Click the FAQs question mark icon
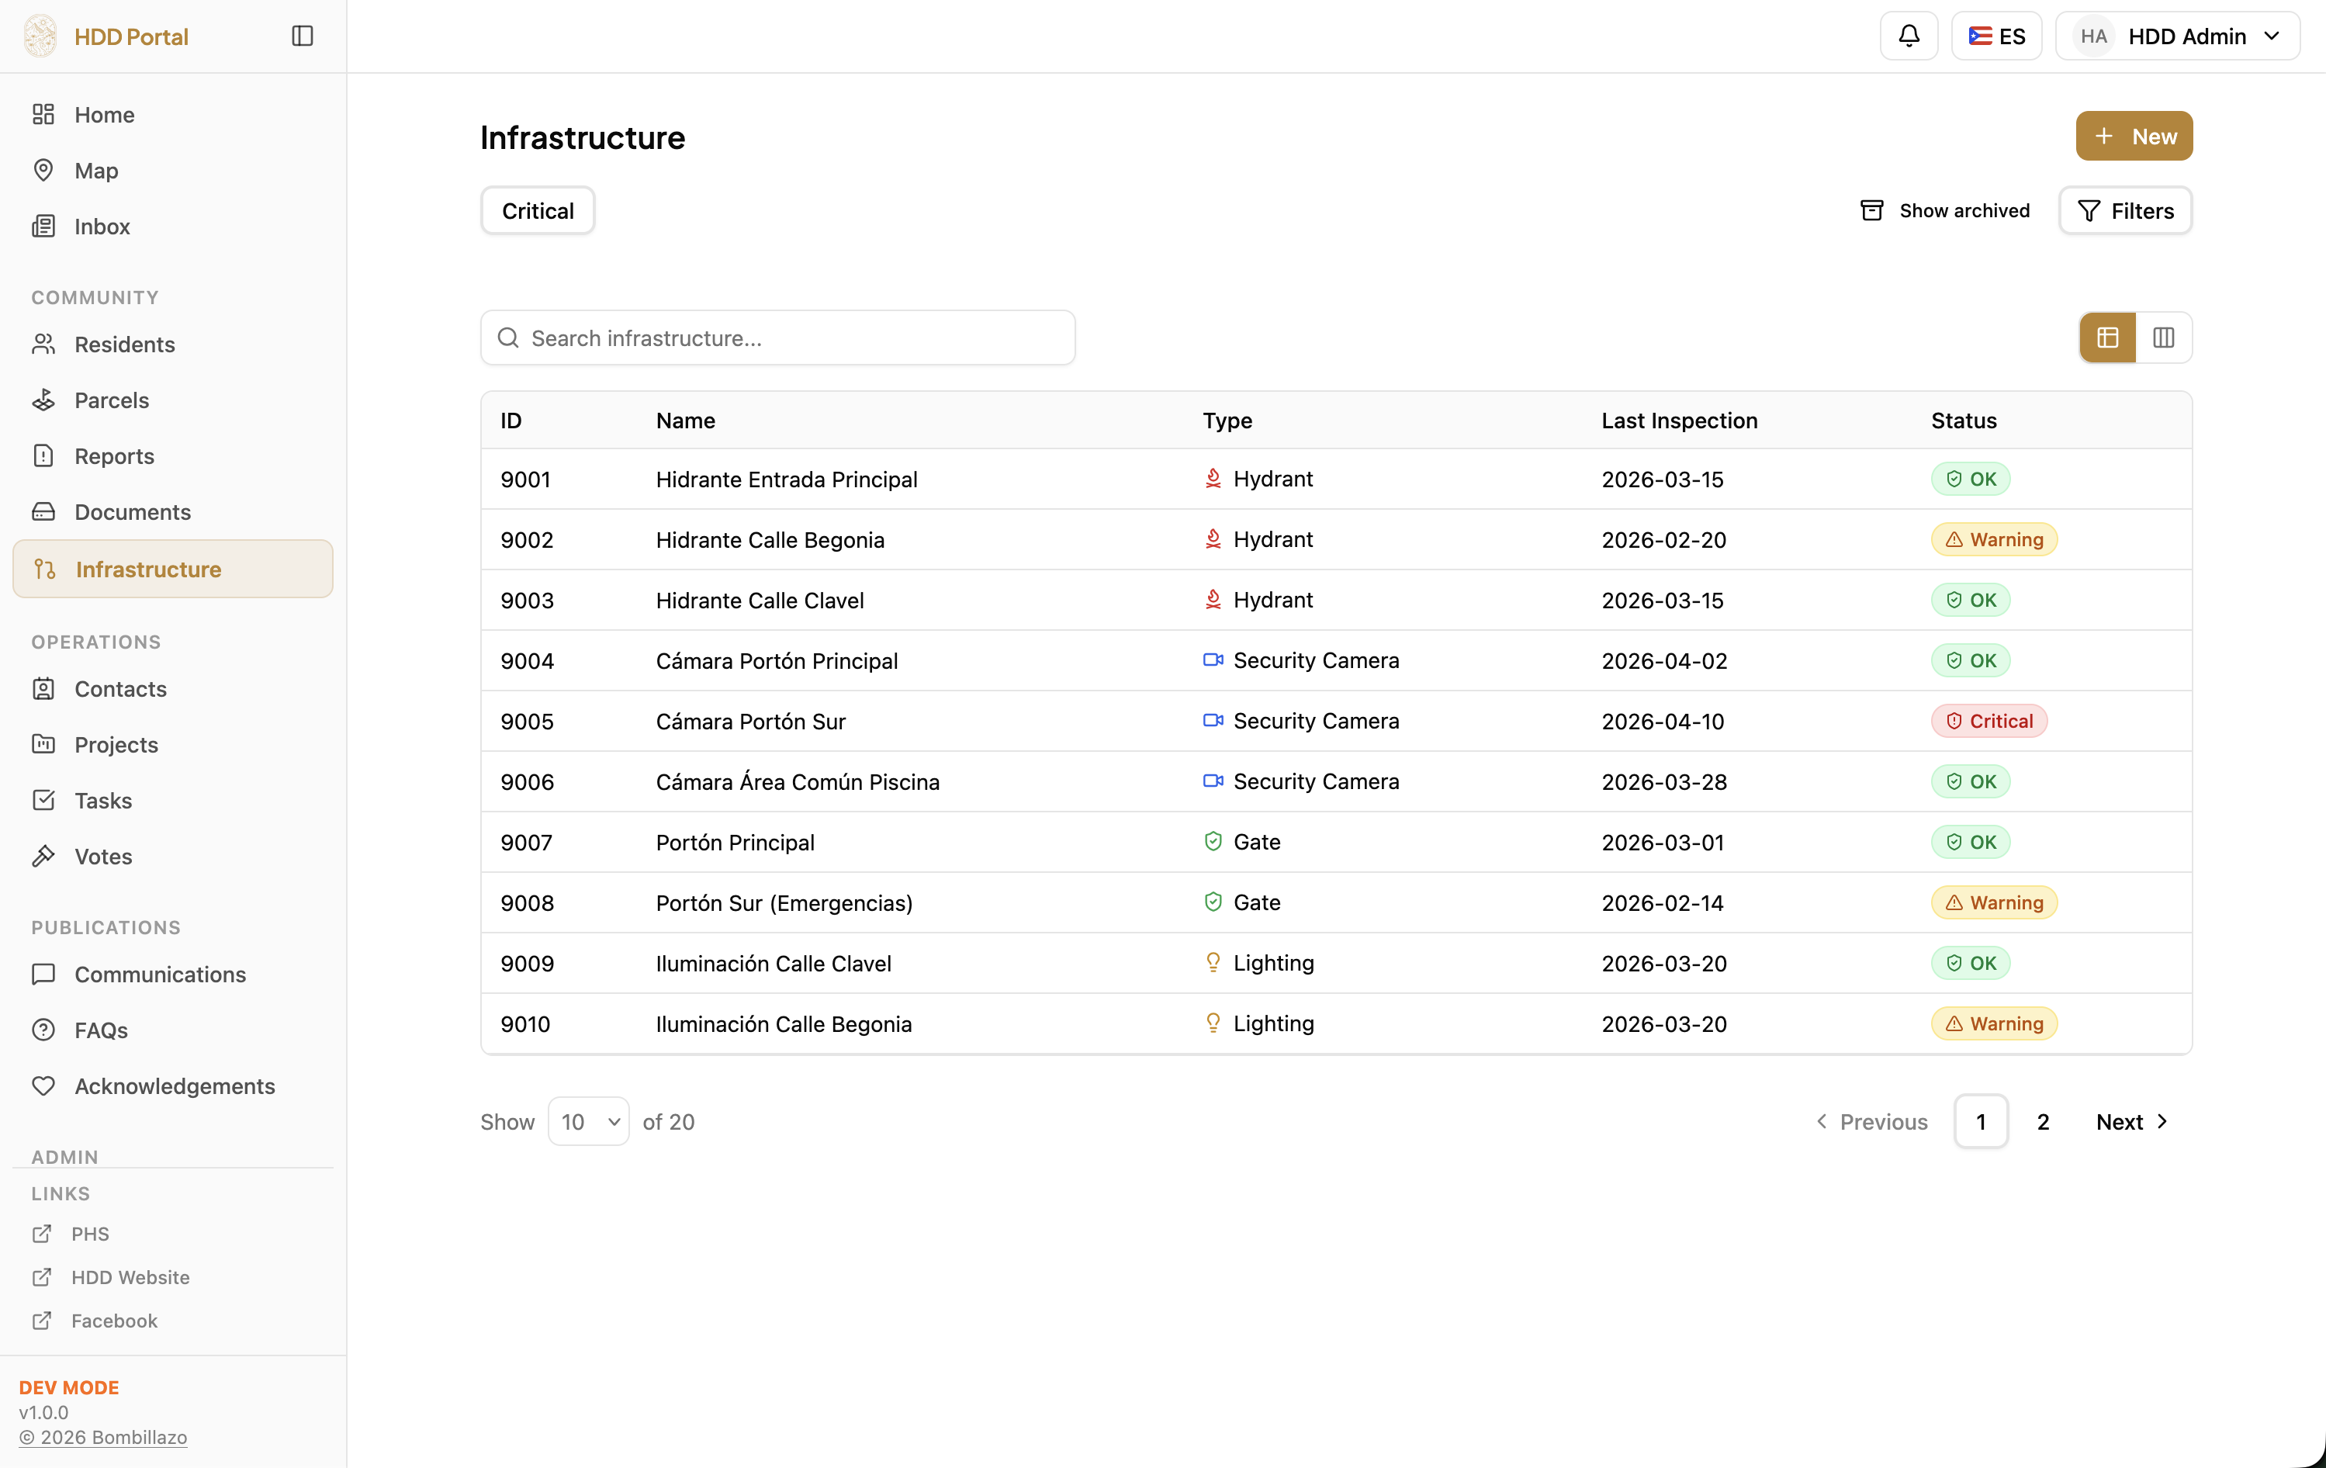Viewport: 2326px width, 1468px height. pos(43,1030)
